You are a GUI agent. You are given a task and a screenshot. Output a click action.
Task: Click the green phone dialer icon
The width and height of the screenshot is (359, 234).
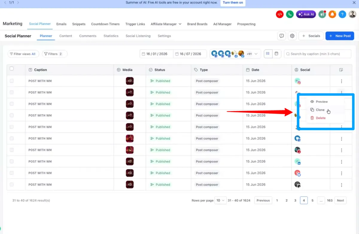pos(290,14)
